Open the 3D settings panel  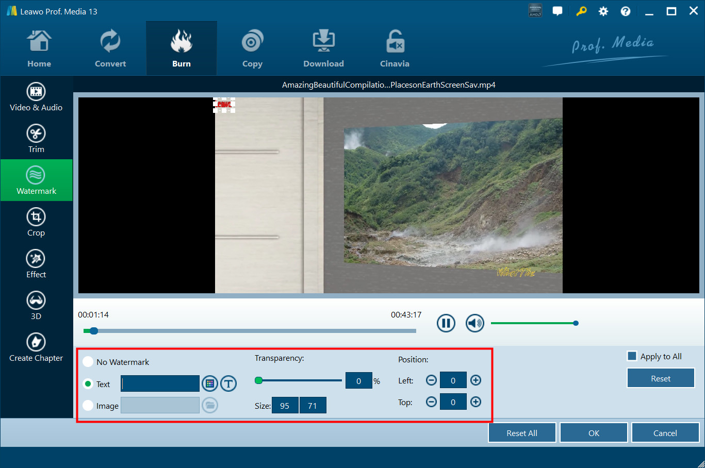[x=36, y=306]
